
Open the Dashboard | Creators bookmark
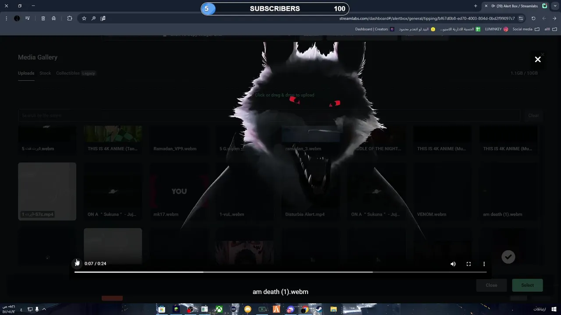pos(375,29)
